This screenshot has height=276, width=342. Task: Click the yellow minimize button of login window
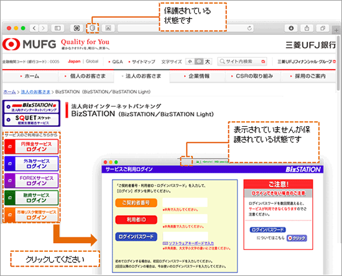111,162
